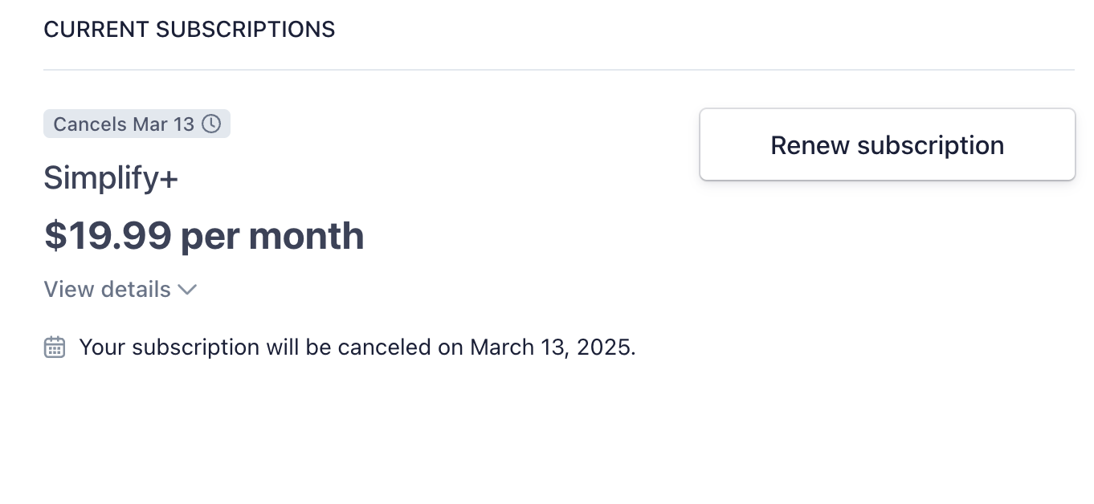Click the word "Cancels" in the status badge
This screenshot has height=504, width=1094.
[x=90, y=124]
